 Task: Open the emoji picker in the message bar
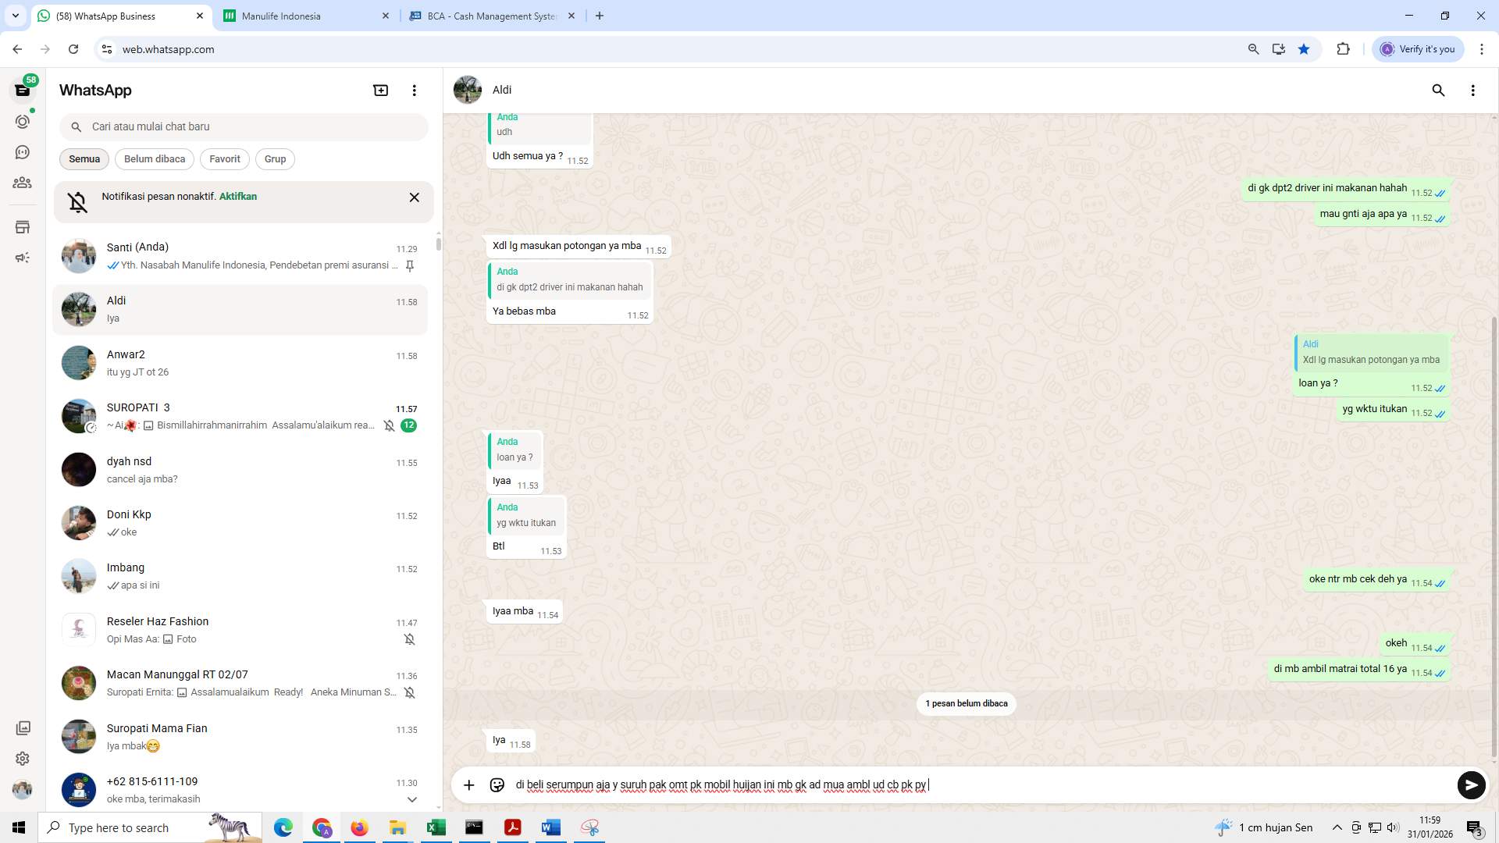click(x=497, y=785)
